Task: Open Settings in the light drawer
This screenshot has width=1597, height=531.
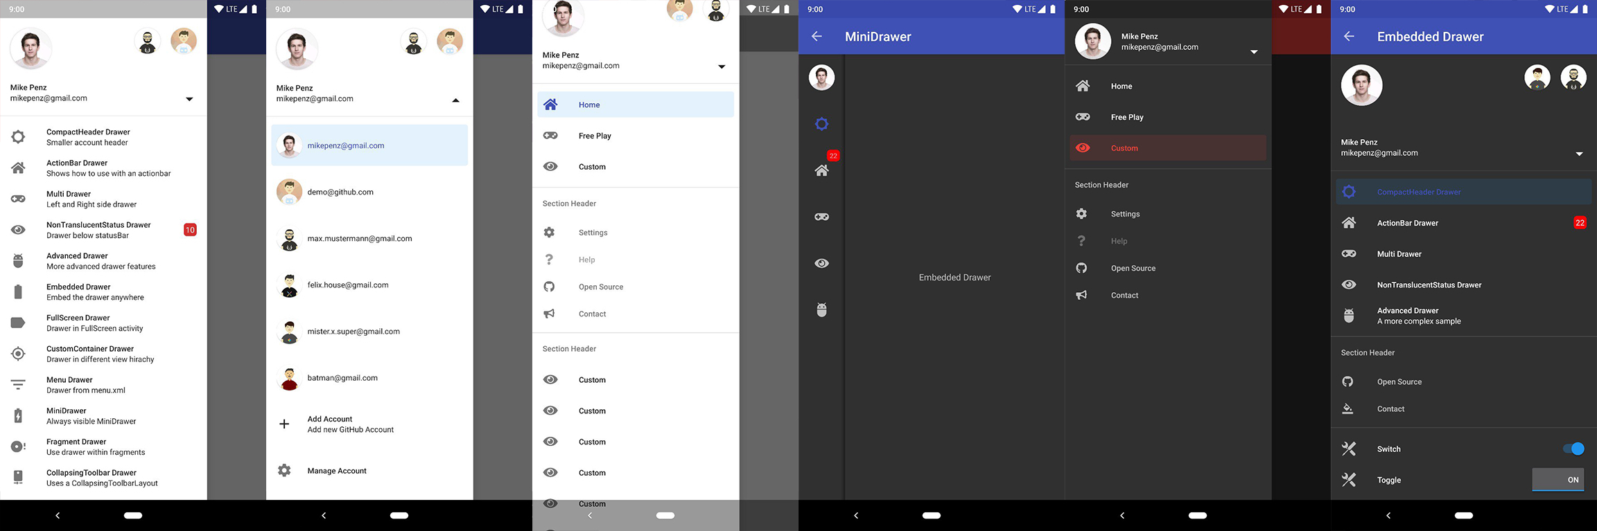Action: click(x=636, y=233)
